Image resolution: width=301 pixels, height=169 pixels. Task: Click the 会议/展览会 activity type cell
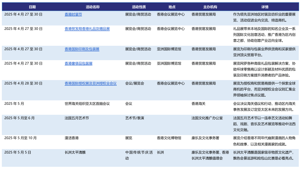tap(134, 83)
